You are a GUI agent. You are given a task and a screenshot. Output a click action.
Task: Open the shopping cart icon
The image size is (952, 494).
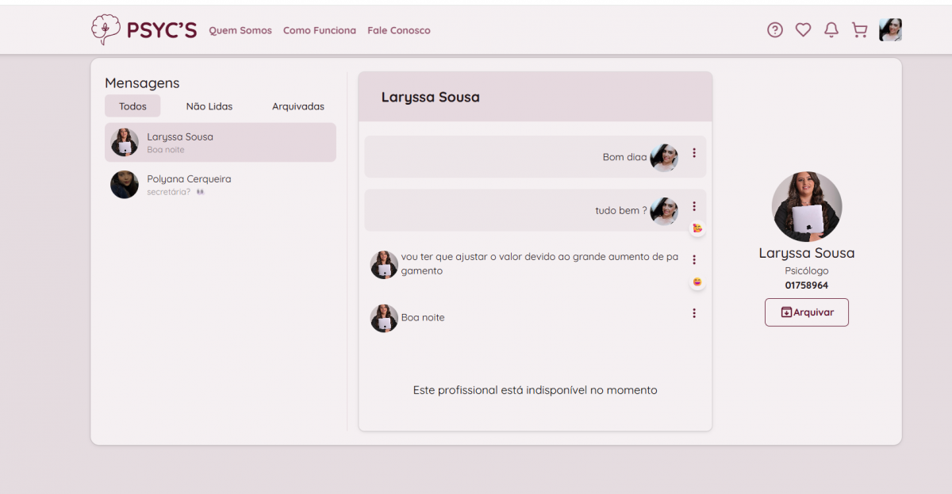click(x=859, y=30)
